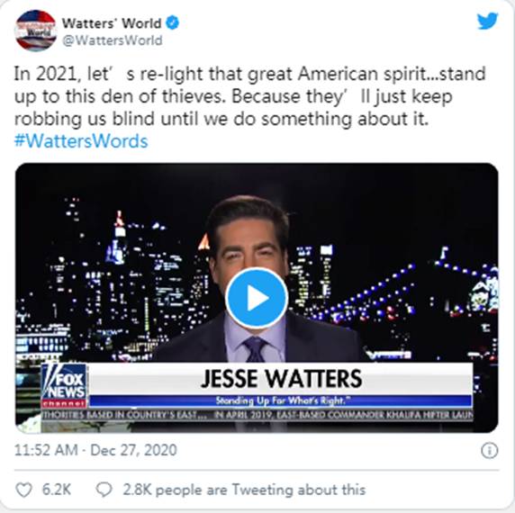Viewport: 515px width, 513px height.
Task: View 2.8K people Tweeting about this
Action: tap(244, 490)
